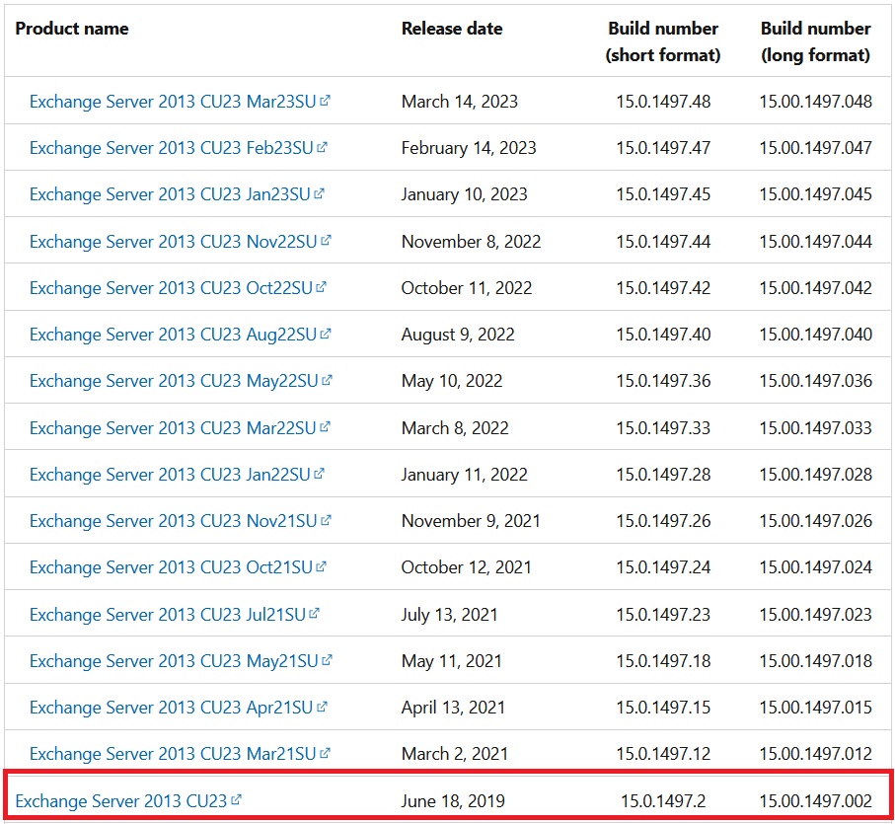Select short build number 15.0.1497.48

click(663, 102)
